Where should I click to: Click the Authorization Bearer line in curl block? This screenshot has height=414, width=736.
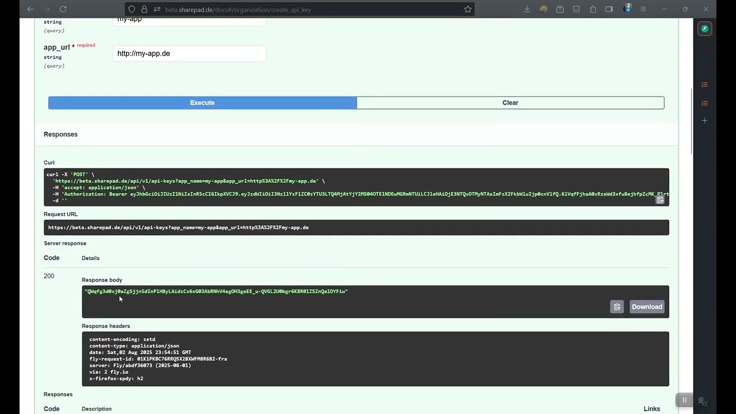point(361,194)
